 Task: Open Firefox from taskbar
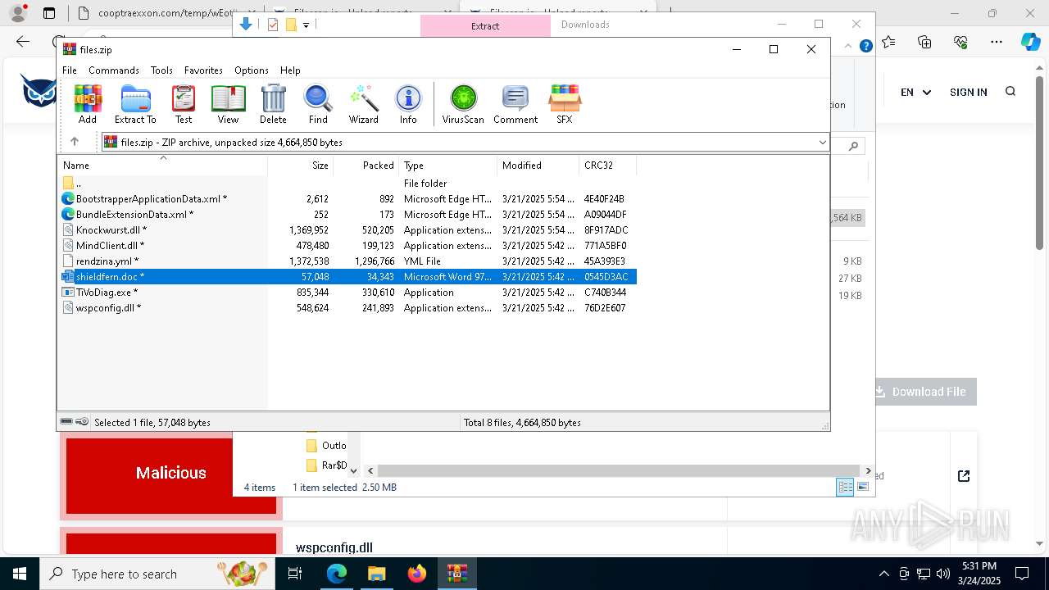pos(417,574)
